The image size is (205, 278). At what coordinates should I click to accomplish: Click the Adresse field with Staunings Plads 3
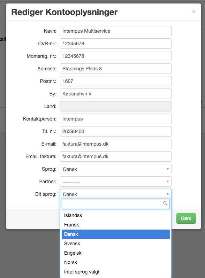(x=116, y=69)
